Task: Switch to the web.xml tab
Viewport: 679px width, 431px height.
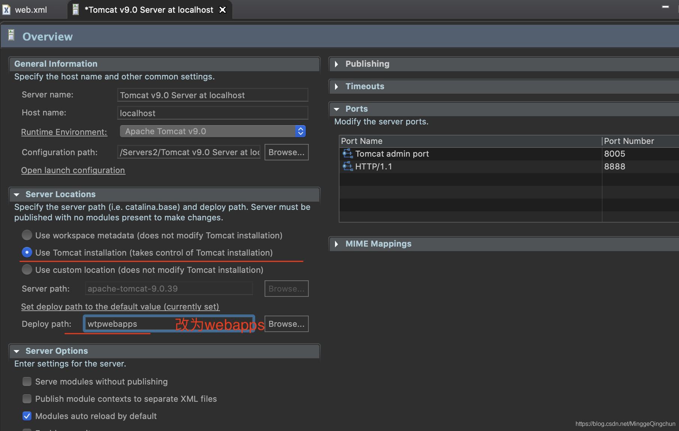Action: click(x=31, y=10)
